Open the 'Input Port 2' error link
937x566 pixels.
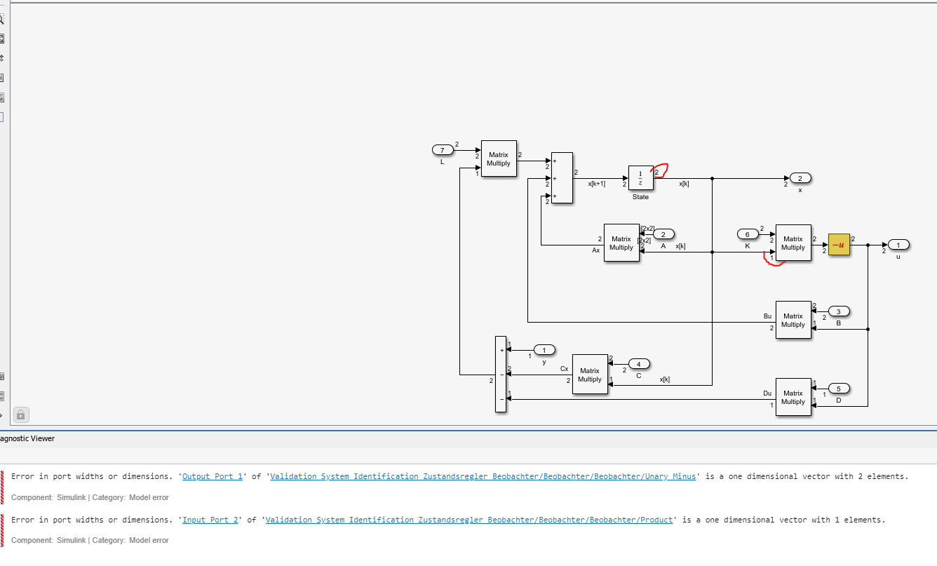pyautogui.click(x=210, y=520)
